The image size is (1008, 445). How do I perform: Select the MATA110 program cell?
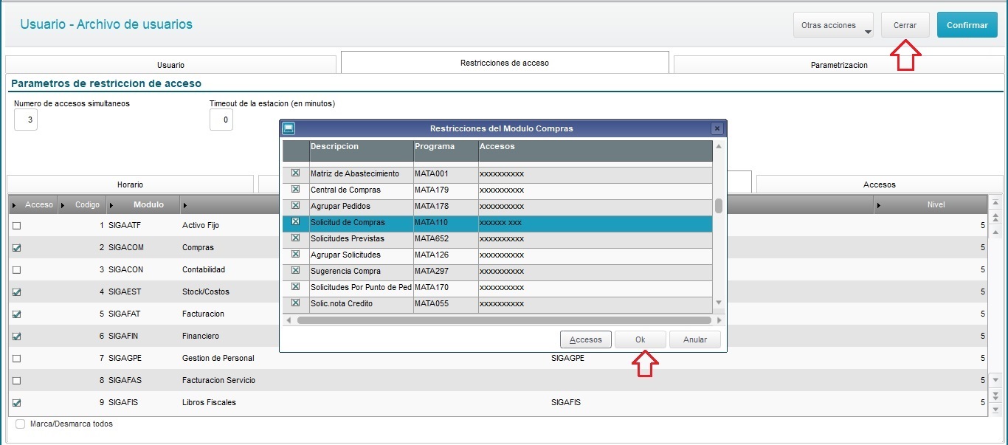tap(446, 222)
